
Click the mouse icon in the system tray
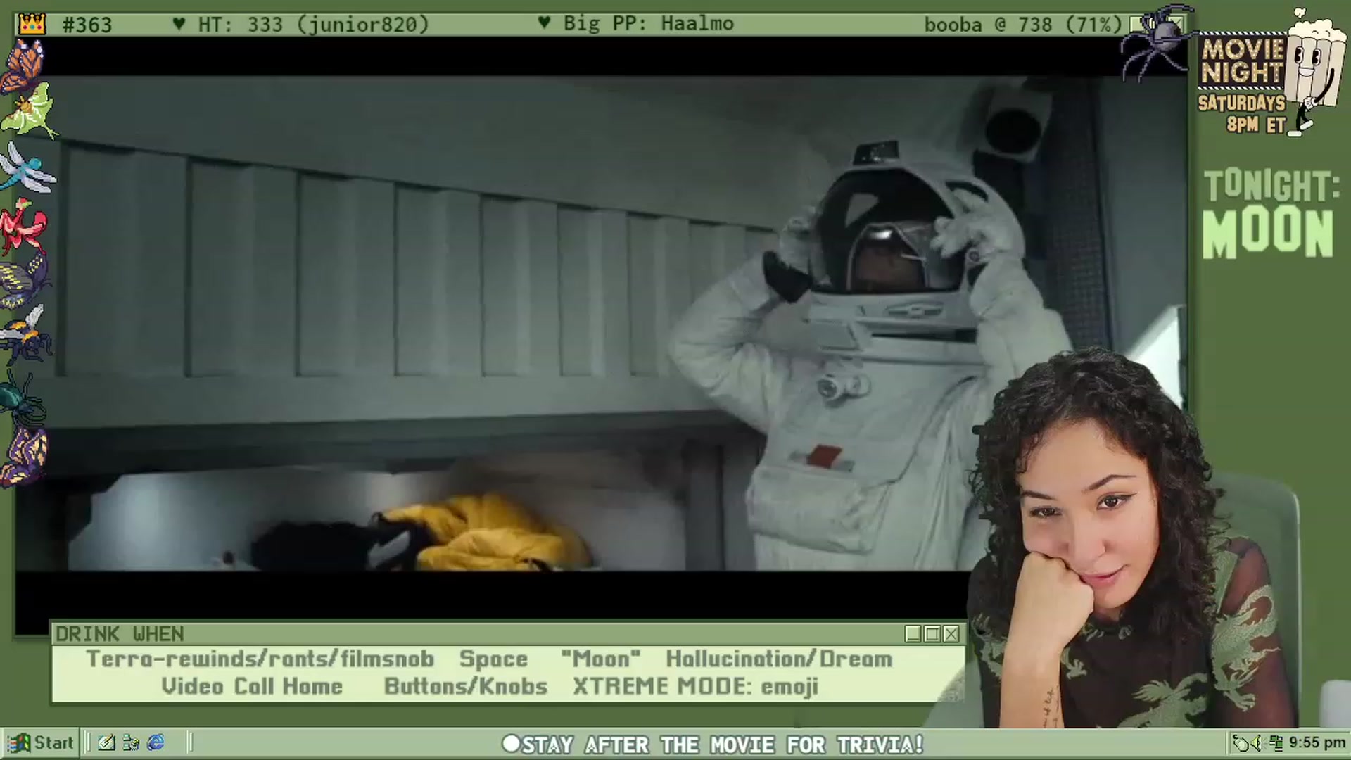click(1242, 743)
